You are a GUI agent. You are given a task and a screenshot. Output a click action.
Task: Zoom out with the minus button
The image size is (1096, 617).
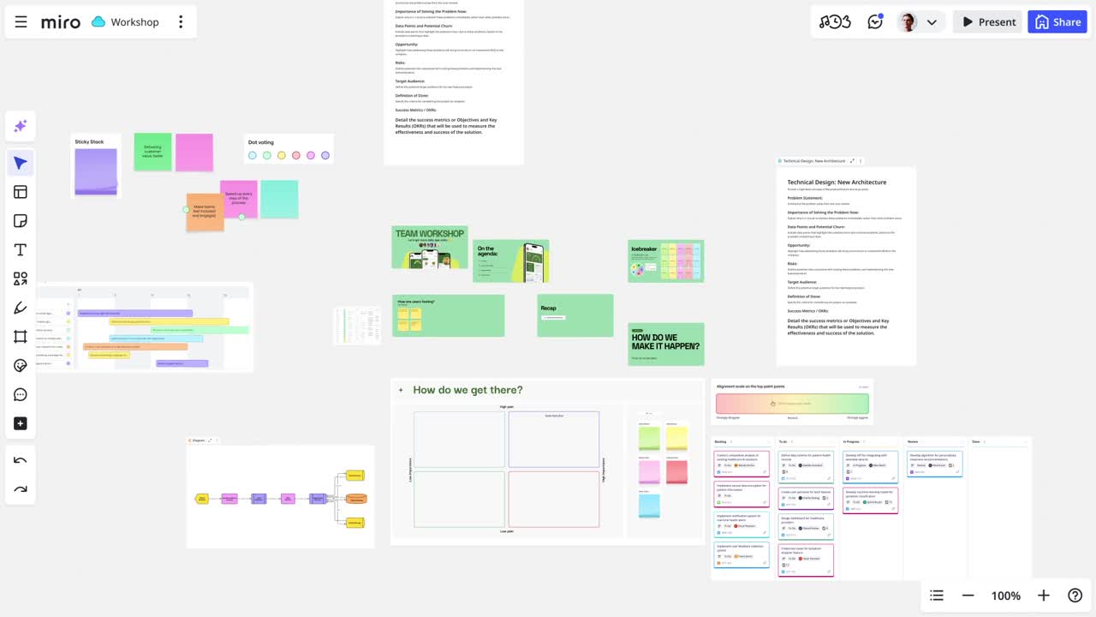pyautogui.click(x=968, y=596)
